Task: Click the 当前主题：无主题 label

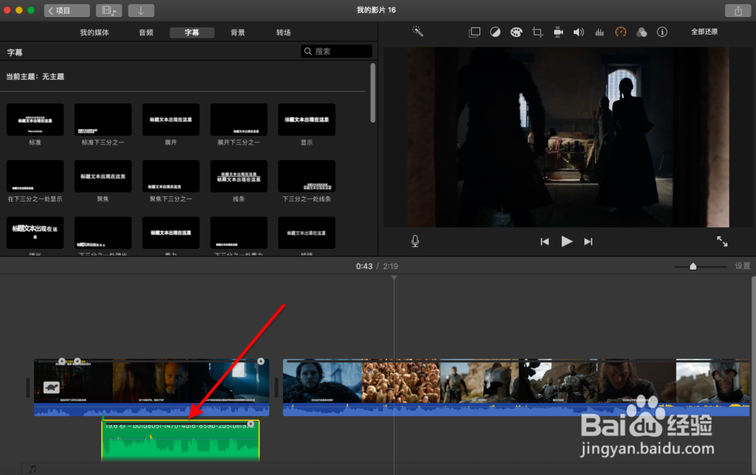Action: click(36, 76)
